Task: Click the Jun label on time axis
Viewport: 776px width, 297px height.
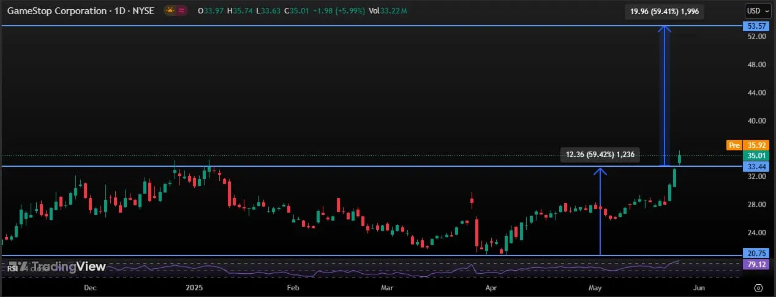Action: (699, 287)
